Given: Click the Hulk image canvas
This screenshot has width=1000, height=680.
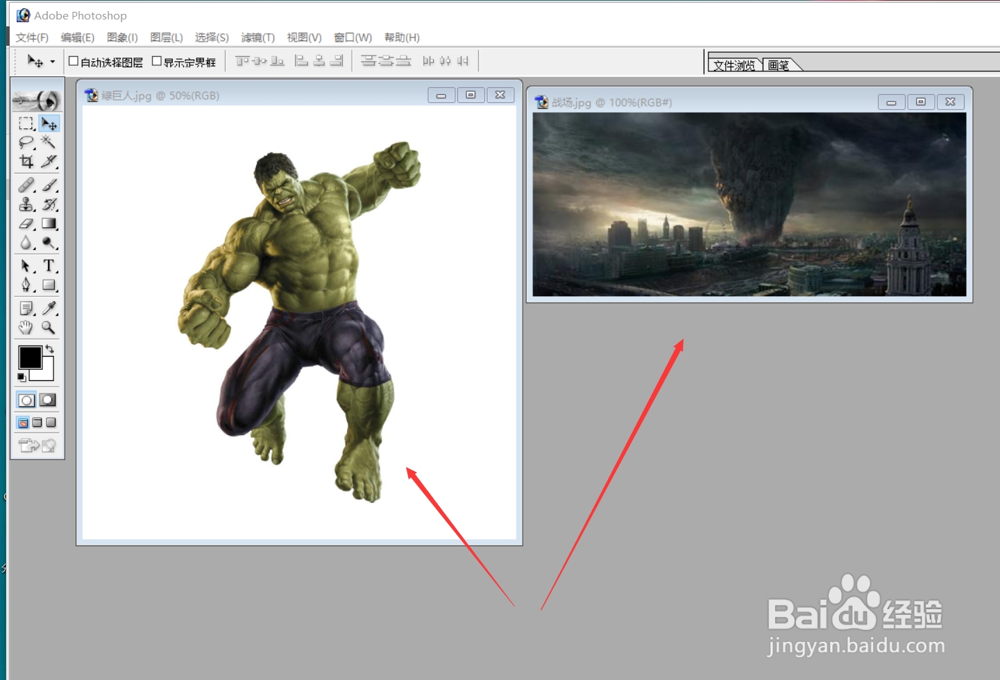Looking at the screenshot, I should pos(299,322).
